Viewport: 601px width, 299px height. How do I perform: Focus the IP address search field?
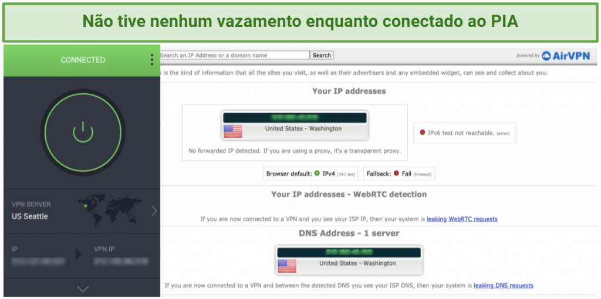pyautogui.click(x=235, y=55)
